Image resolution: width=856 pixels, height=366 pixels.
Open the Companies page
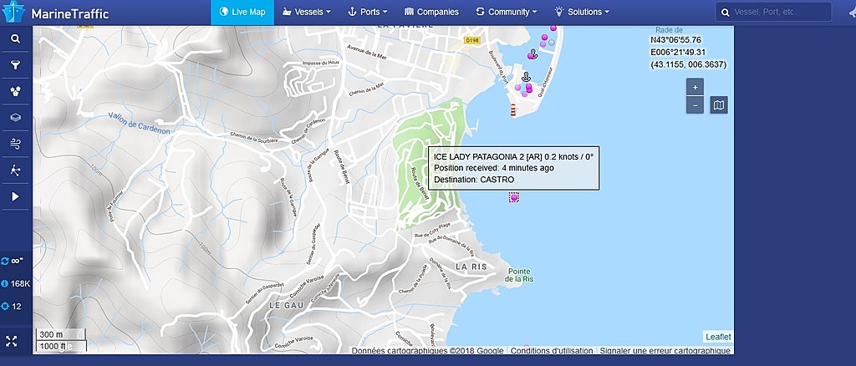pos(431,12)
